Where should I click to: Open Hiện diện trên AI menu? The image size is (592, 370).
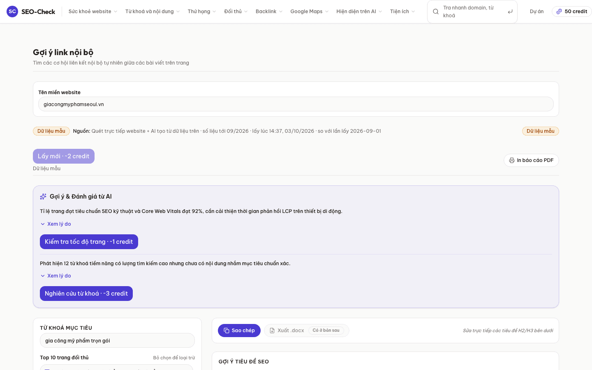click(x=359, y=12)
